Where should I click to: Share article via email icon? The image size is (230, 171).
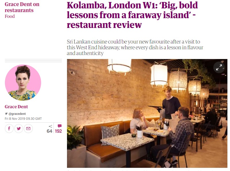pyautogui.click(x=28, y=129)
